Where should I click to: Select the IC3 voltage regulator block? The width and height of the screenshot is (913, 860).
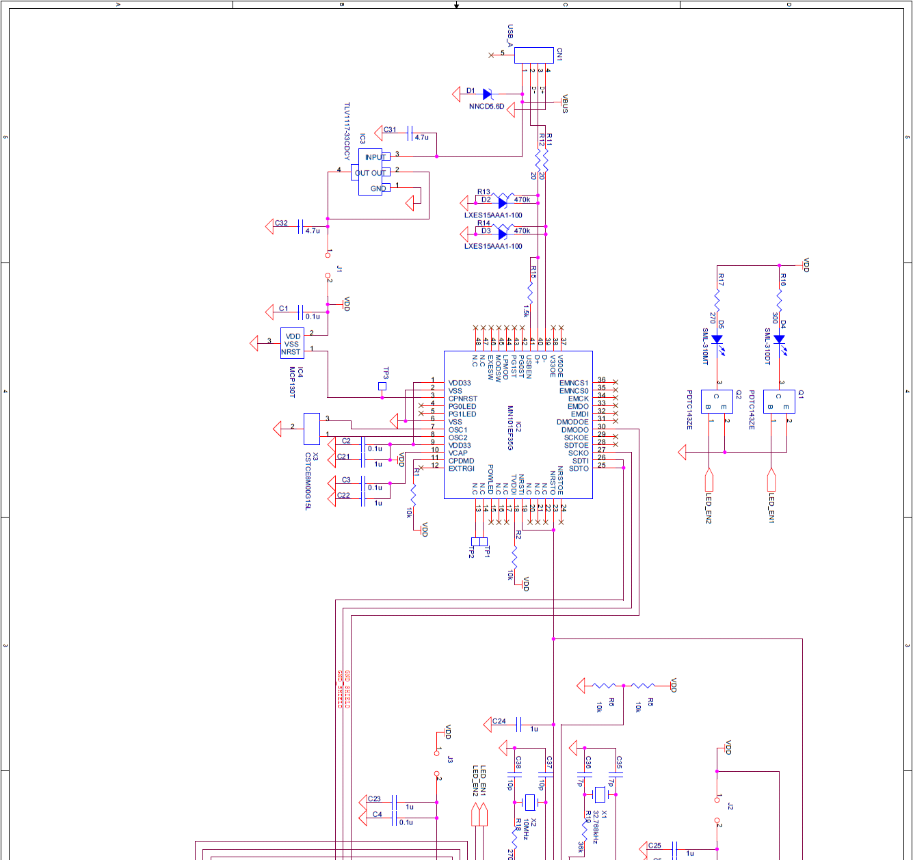371,172
